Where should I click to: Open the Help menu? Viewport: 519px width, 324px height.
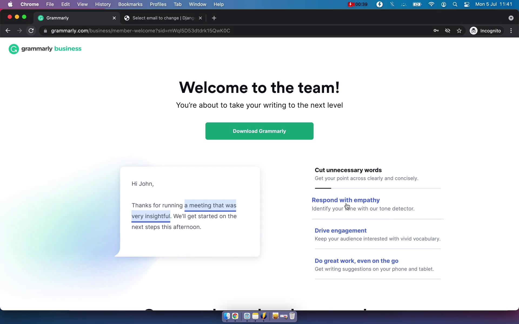click(218, 4)
